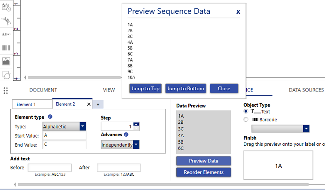325x190 pixels.
Task: Add a new element with plus tab
Action: pos(98,104)
